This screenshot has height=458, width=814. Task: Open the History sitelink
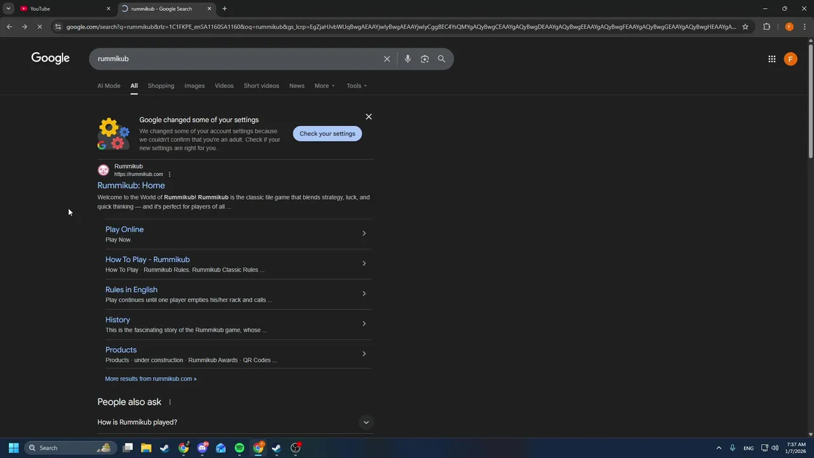tap(118, 320)
